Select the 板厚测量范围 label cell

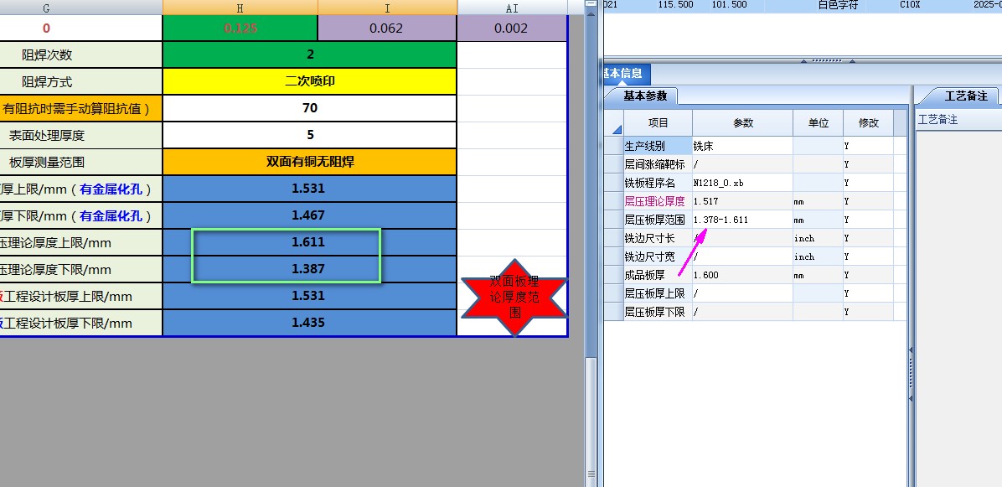[80, 163]
